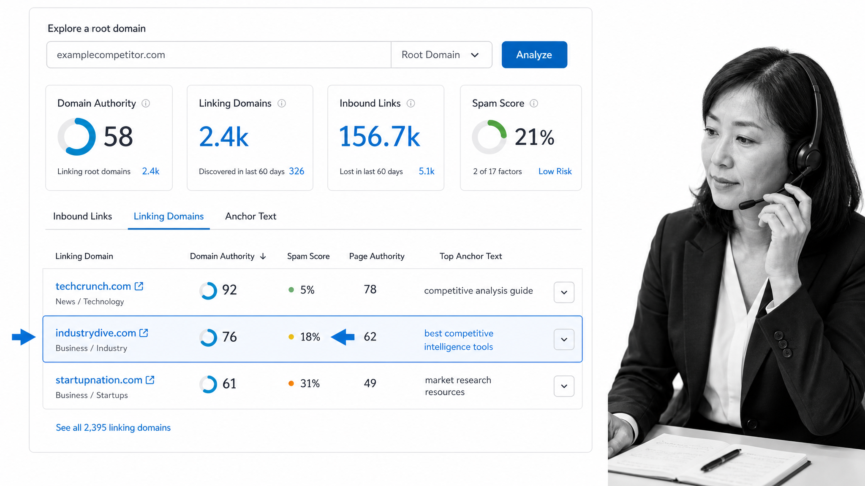
Task: Click the Spam Score info icon
Action: coord(534,103)
